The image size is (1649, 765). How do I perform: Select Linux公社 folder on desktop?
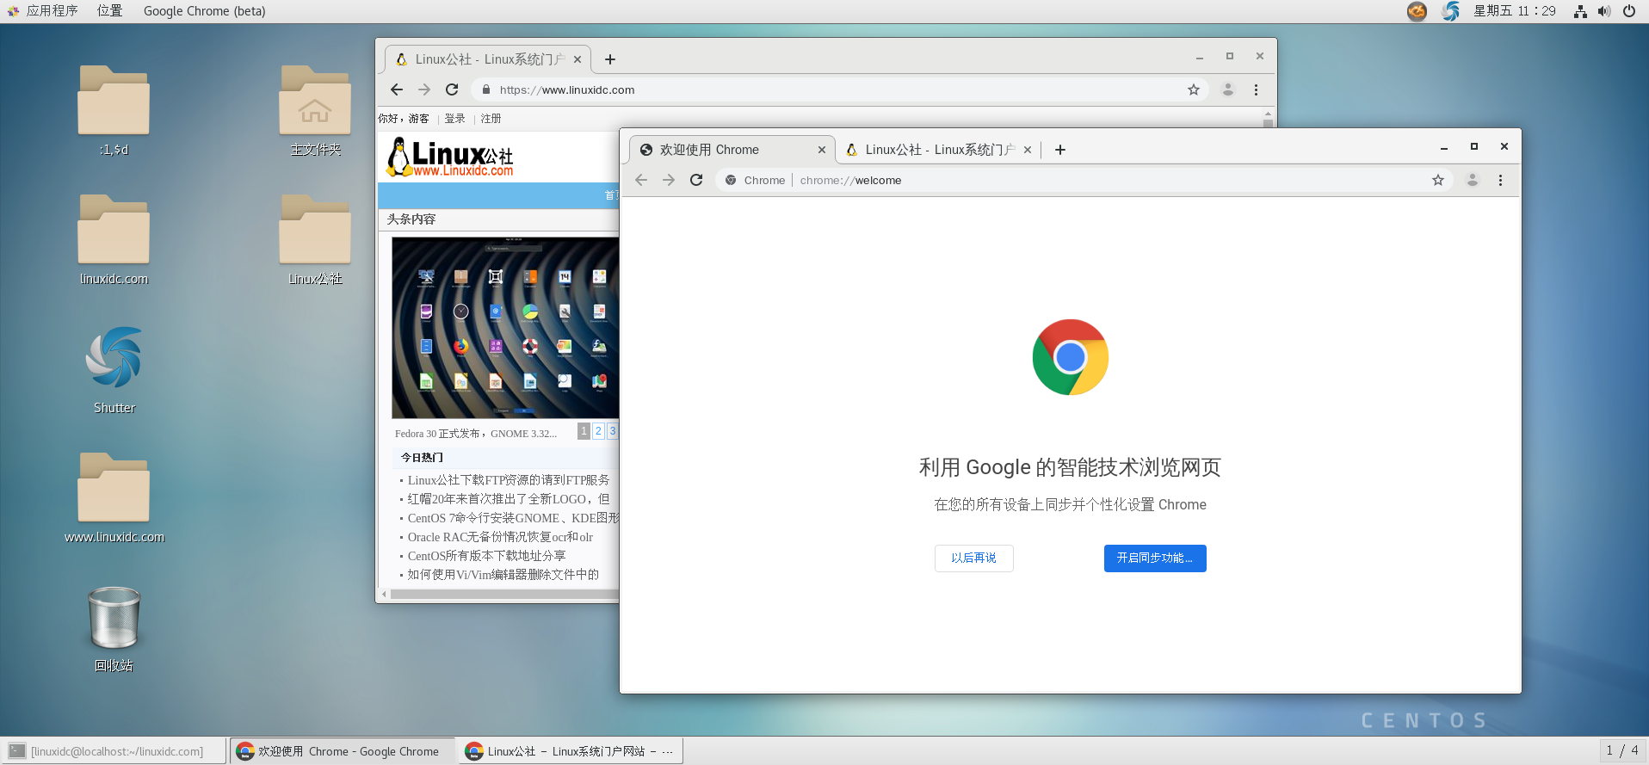pyautogui.click(x=315, y=239)
